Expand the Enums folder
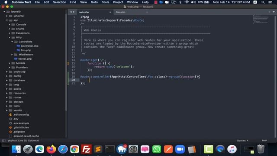 (x=10, y=29)
